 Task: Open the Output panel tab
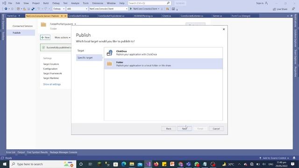tap(21, 152)
